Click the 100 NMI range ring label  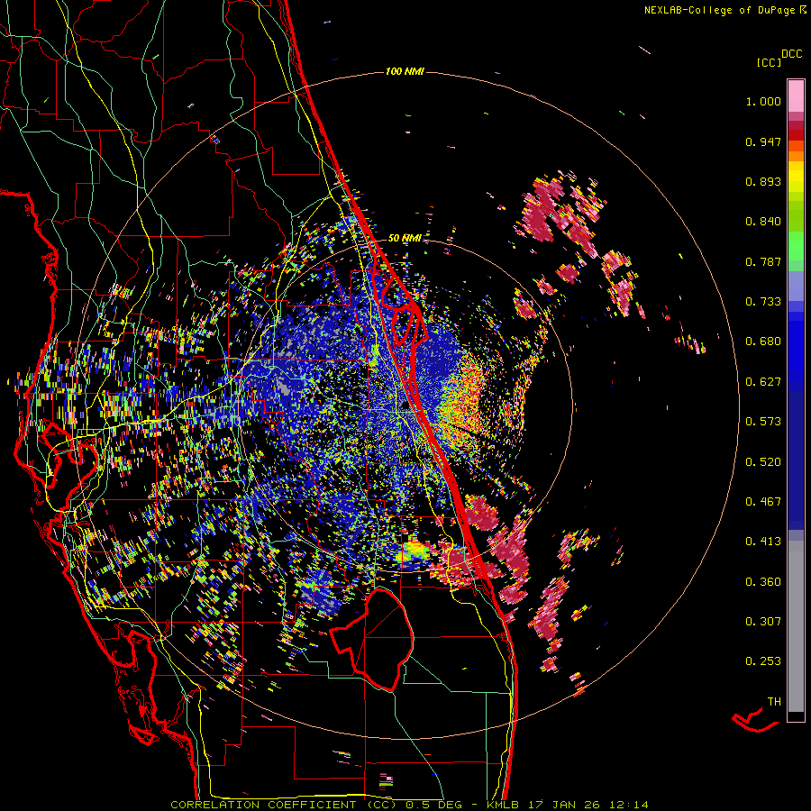405,71
